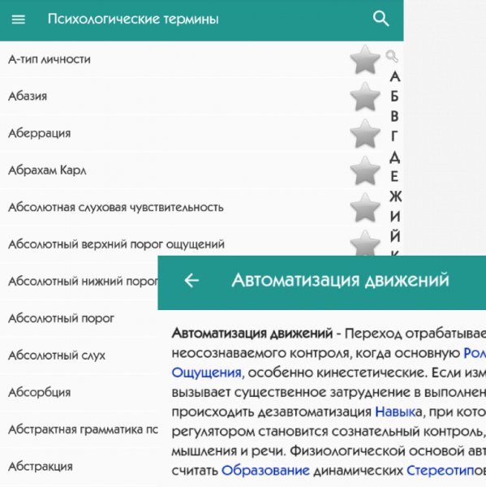The height and width of the screenshot is (487, 486).
Task: Jump to letter Е in index
Action: (394, 176)
